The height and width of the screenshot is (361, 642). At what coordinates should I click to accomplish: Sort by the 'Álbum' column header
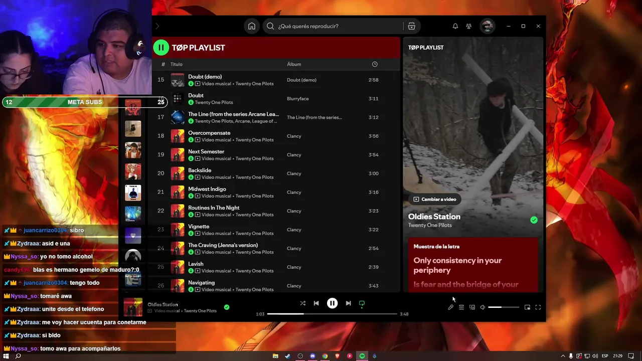pyautogui.click(x=294, y=64)
